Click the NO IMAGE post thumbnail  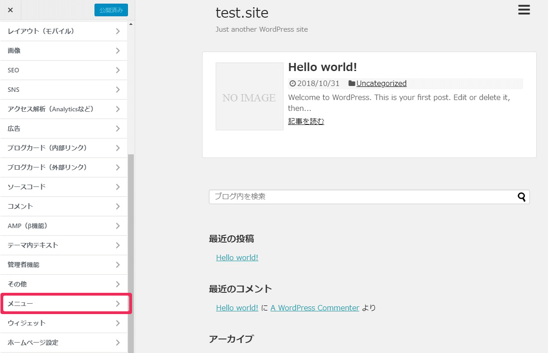click(249, 96)
